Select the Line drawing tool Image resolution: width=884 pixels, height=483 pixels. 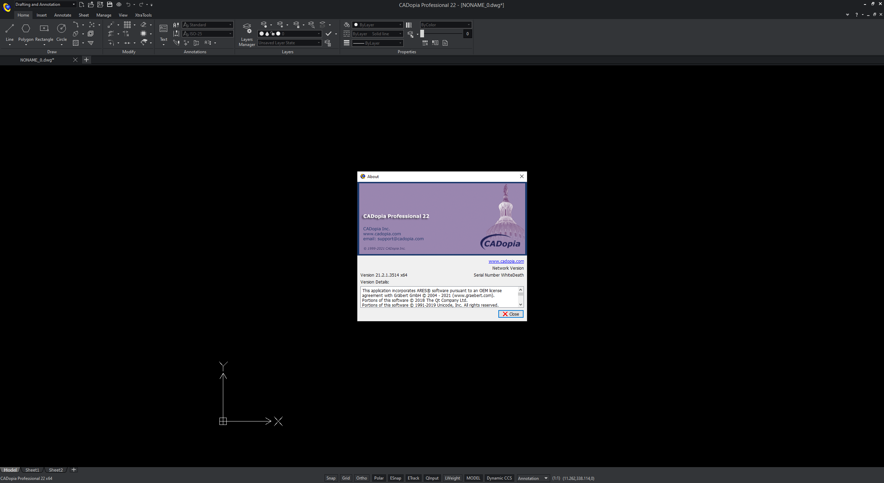pos(10,32)
